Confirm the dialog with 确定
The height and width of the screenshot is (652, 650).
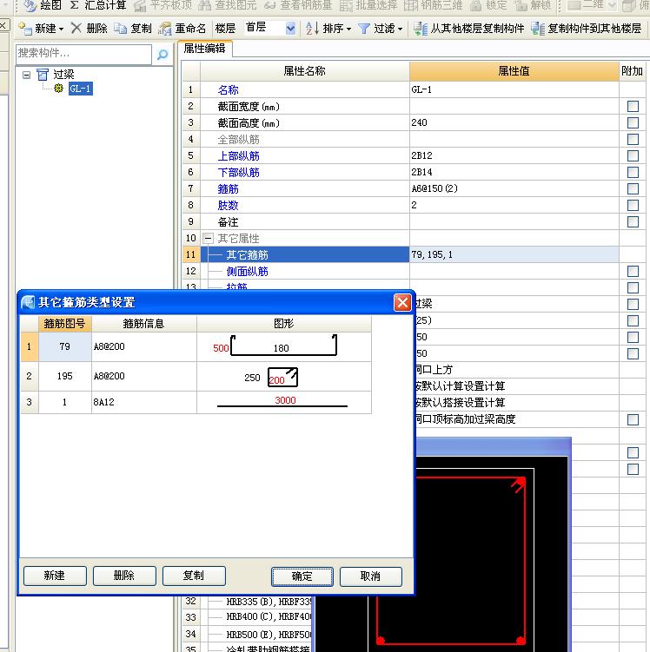(302, 576)
